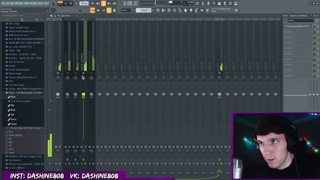Screen dimensions: 320x180
Task: Click the Browser view icon in toolbar
Action: [x=180, y=10]
